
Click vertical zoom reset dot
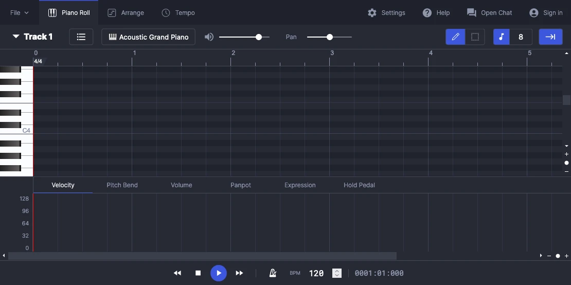coord(567,163)
